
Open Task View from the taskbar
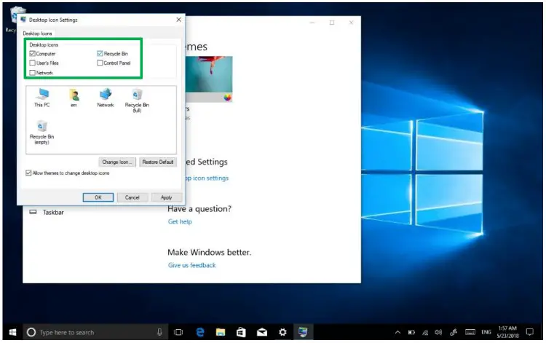(x=178, y=332)
